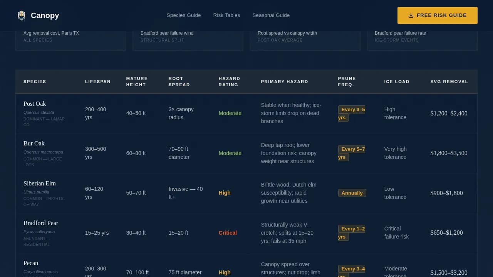The image size is (493, 277).
Task: Open the Risk Tables nav item
Action: click(x=226, y=15)
